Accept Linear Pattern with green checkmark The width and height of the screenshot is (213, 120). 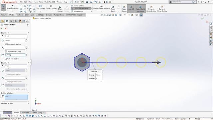click(2, 28)
